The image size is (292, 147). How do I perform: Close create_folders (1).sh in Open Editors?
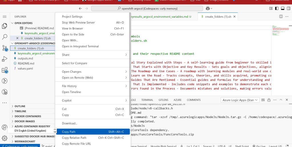point(17,38)
